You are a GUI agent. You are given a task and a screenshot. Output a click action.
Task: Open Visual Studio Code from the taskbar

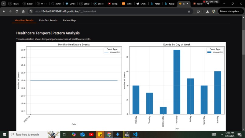[x=135, y=134]
